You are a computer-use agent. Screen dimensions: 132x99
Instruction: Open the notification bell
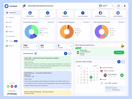pyautogui.click(x=125, y=6)
